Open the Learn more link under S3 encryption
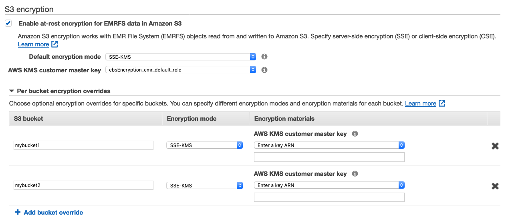Image resolution: width=510 pixels, height=219 pixels. point(33,44)
